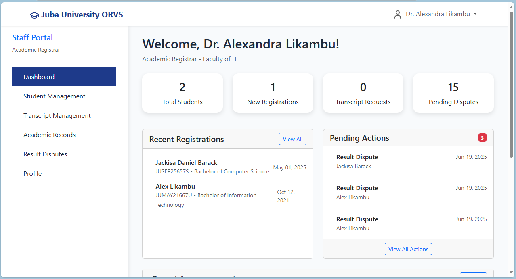516x279 pixels.
Task: Click the page vertical scrollbar
Action: pos(512,85)
